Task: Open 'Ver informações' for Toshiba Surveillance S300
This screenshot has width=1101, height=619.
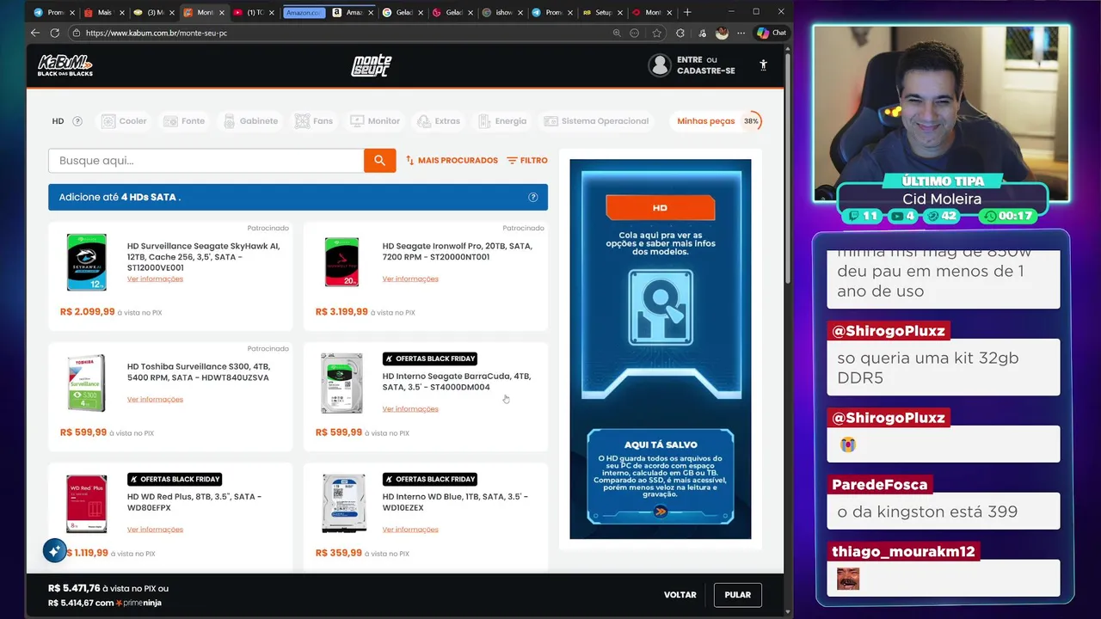Action: [155, 400]
